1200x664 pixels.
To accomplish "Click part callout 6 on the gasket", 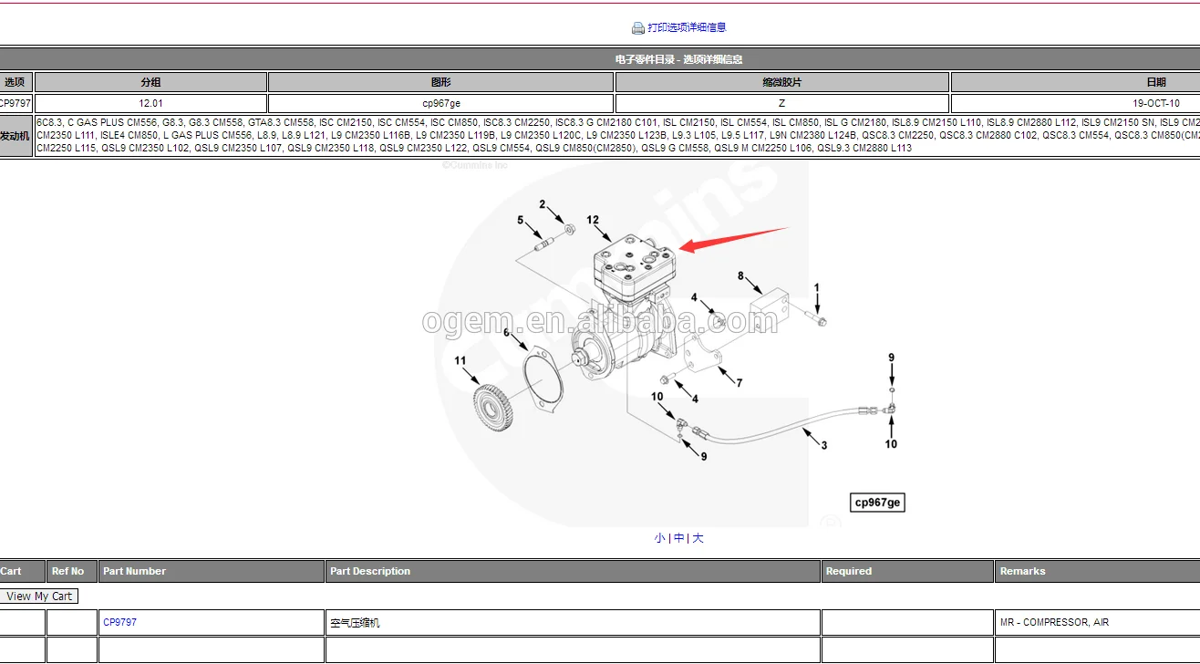I will point(507,333).
